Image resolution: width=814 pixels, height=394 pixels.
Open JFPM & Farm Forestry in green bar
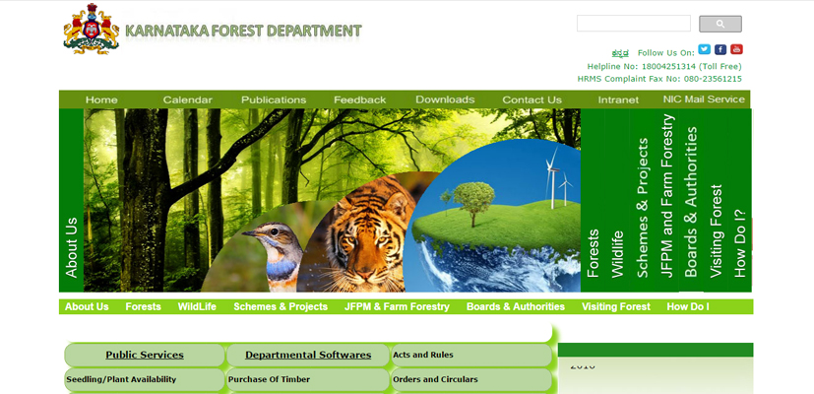pos(397,306)
